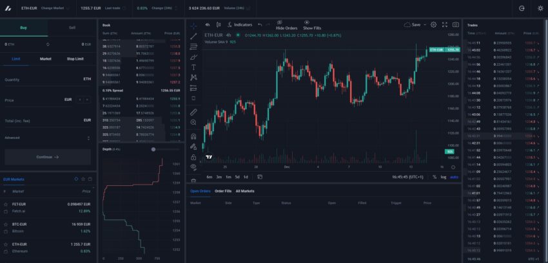The width and height of the screenshot is (548, 263).
Task: Select the crosshair cursor tool
Action: [193, 26]
